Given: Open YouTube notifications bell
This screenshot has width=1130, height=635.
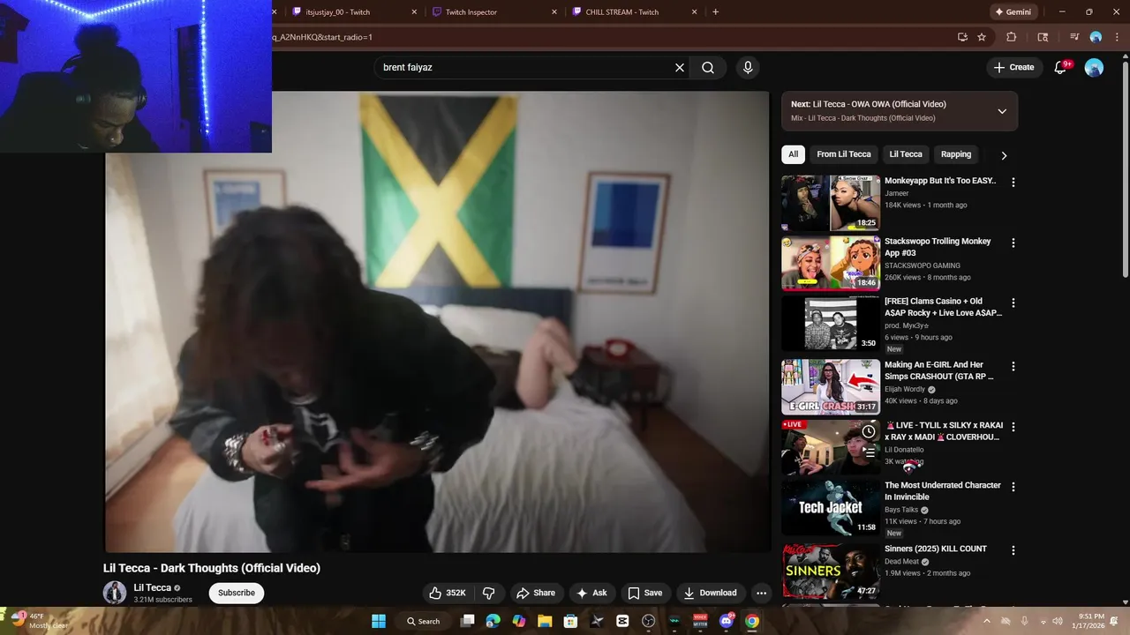Looking at the screenshot, I should 1061,67.
